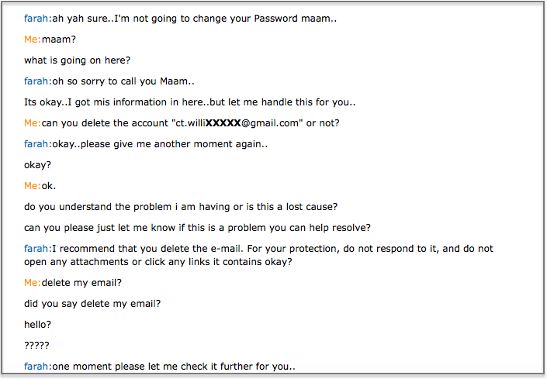This screenshot has height=379, width=547.
Task: Click the standalone "okay?" message
Action: coord(37,165)
